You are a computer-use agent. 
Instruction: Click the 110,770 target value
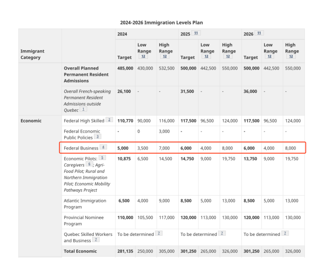(125, 121)
